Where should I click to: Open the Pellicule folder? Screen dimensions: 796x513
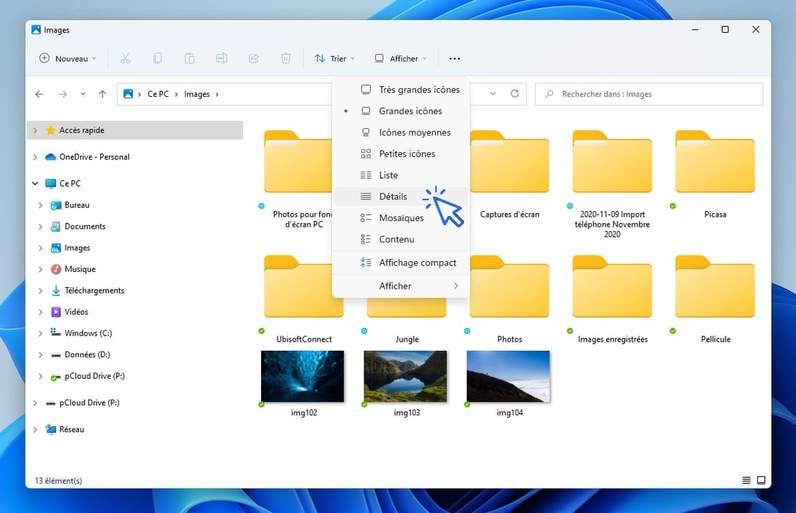[715, 300]
